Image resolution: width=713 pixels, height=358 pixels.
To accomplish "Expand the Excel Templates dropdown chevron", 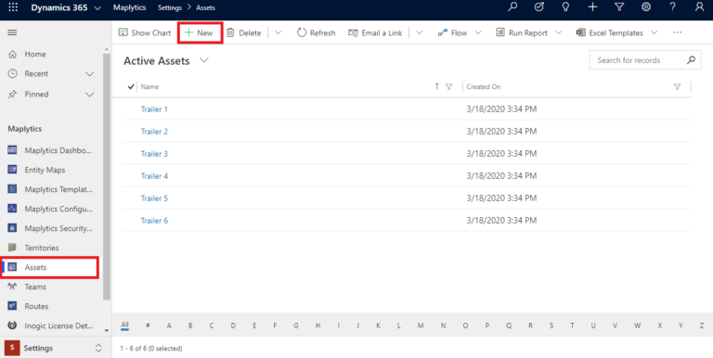I will coord(654,32).
